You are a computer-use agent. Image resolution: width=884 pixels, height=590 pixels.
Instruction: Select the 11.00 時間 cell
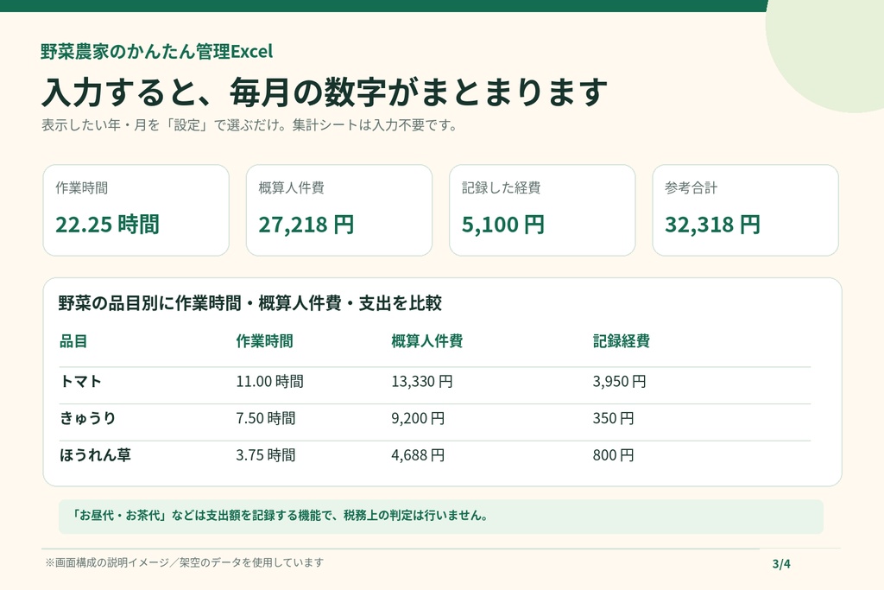(269, 381)
